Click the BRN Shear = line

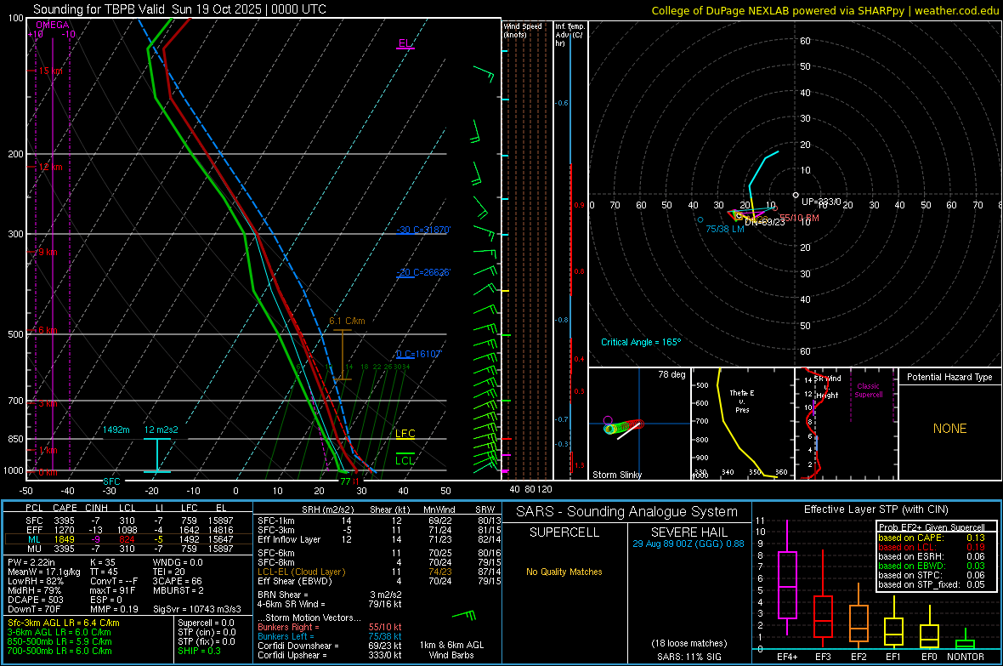[x=330, y=595]
